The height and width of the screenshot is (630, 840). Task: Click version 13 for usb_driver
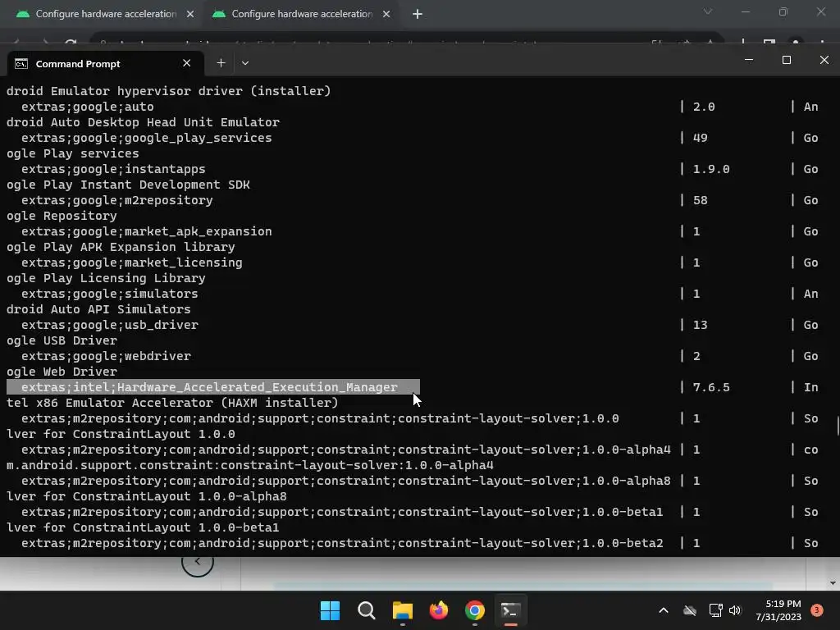[x=701, y=325]
